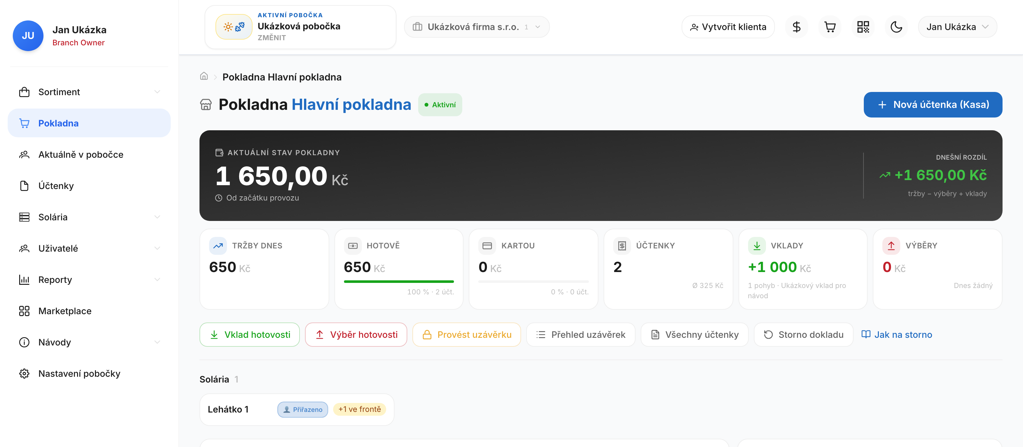
Task: Click the Přiřazeno badge on Lehátko 1
Action: [303, 410]
